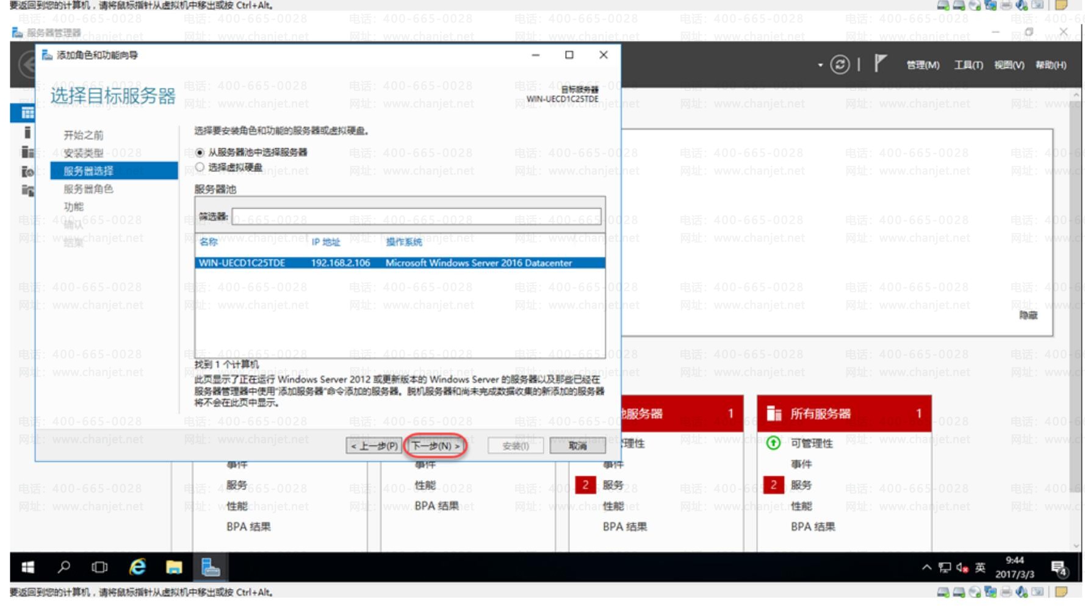Close the 添加角色和功能向导 window
The width and height of the screenshot is (1085, 606).
(604, 55)
